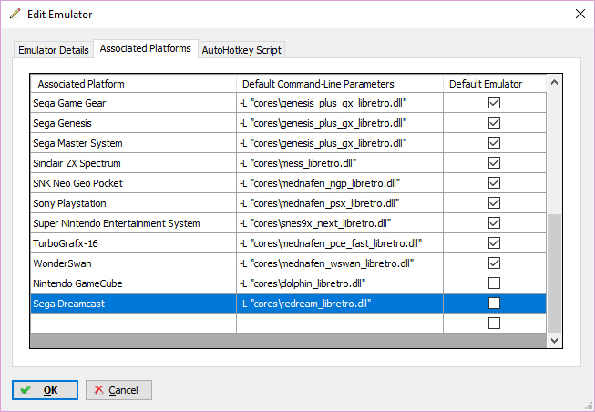Screen dimensions: 595x412
Task: Edit the mednafen_wswan_libretro.dll parameters cell
Action: tap(340, 263)
